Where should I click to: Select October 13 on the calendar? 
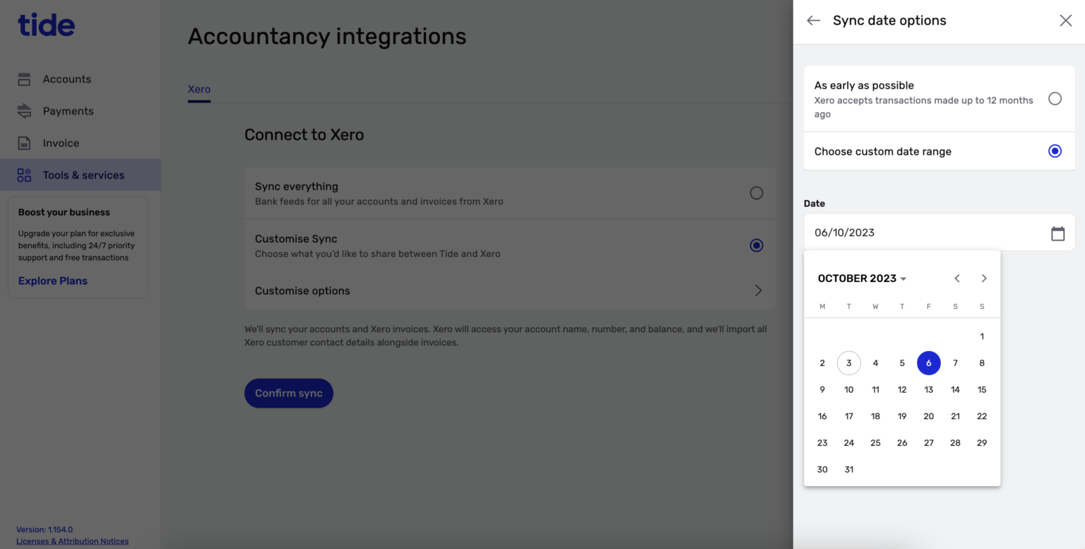pos(928,389)
